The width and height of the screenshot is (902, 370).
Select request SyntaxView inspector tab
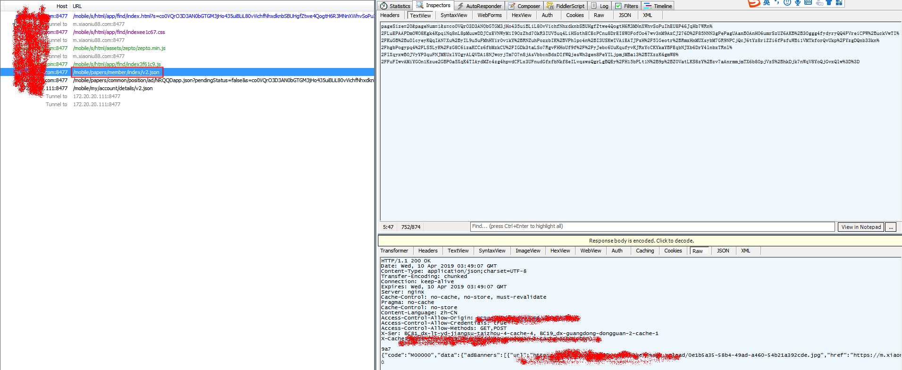coord(454,15)
